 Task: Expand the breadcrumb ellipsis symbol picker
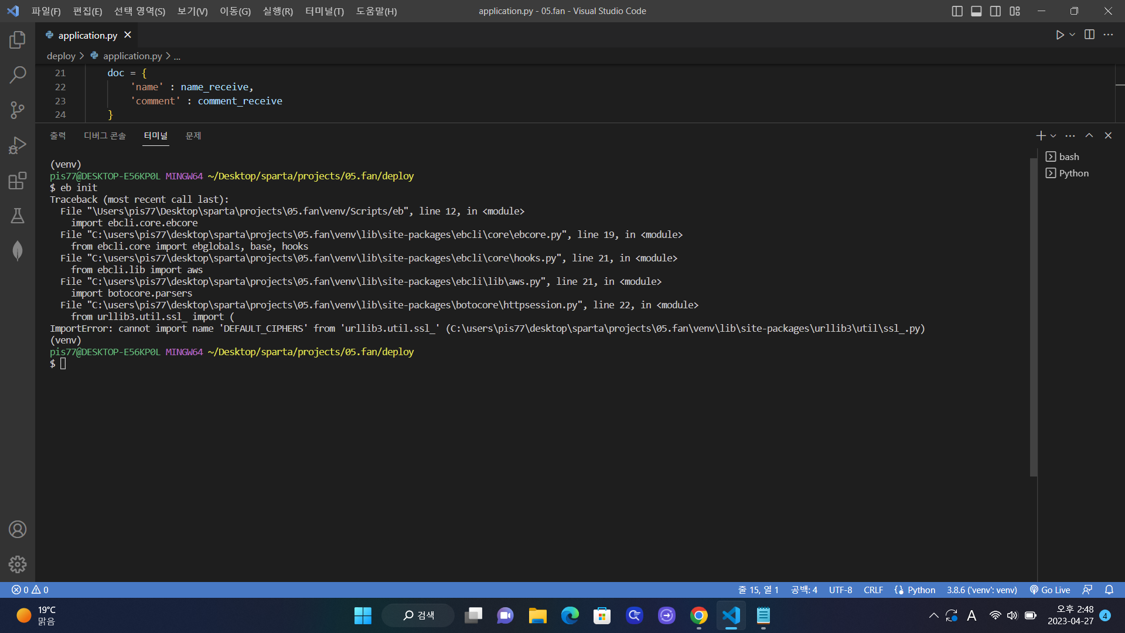click(177, 56)
